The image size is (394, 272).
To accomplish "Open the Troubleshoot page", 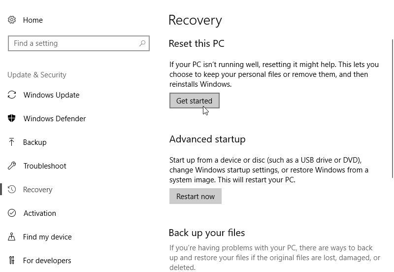I will [x=45, y=166].
